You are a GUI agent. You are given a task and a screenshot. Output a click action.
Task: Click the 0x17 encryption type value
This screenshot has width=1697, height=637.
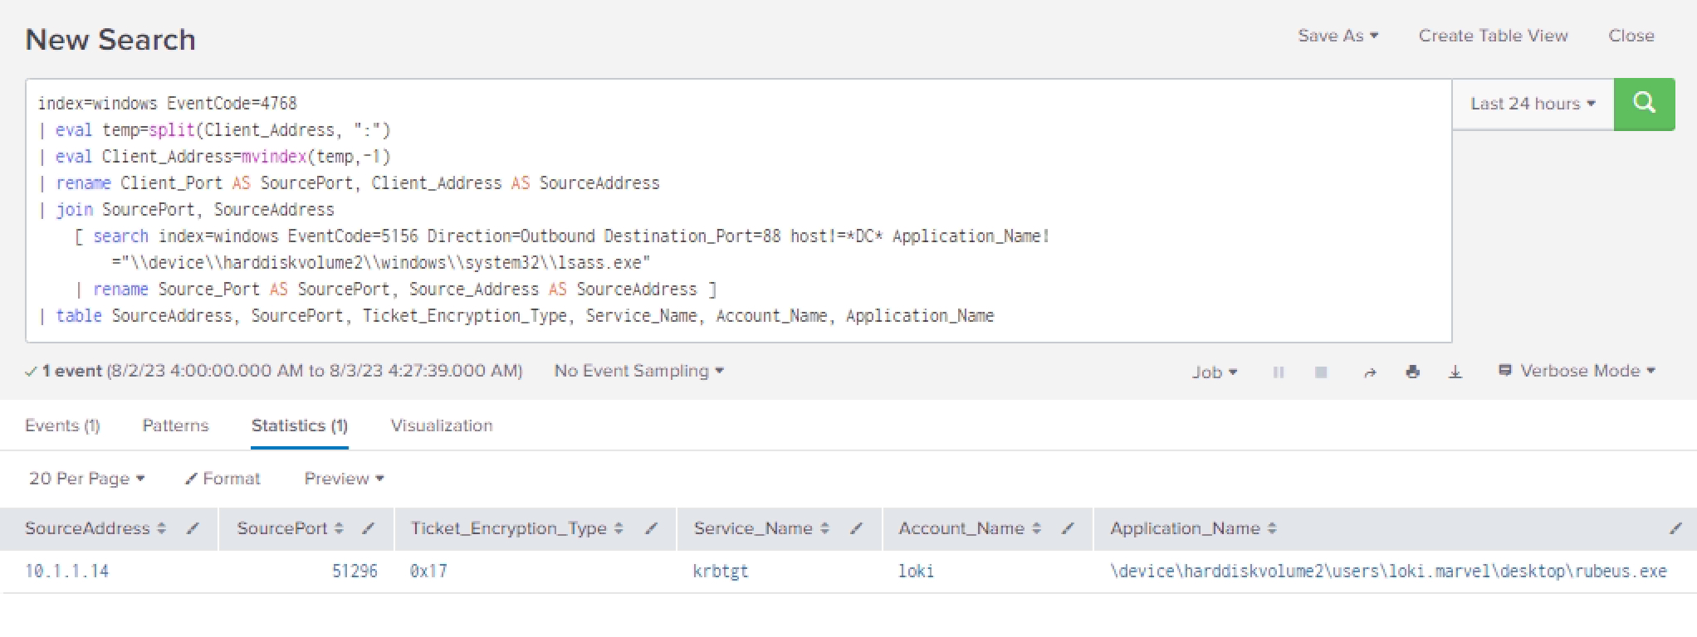click(428, 571)
